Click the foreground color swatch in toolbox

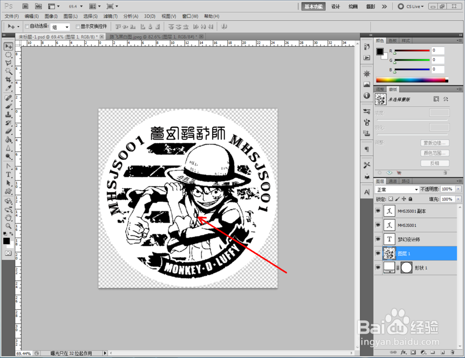pos(6,241)
